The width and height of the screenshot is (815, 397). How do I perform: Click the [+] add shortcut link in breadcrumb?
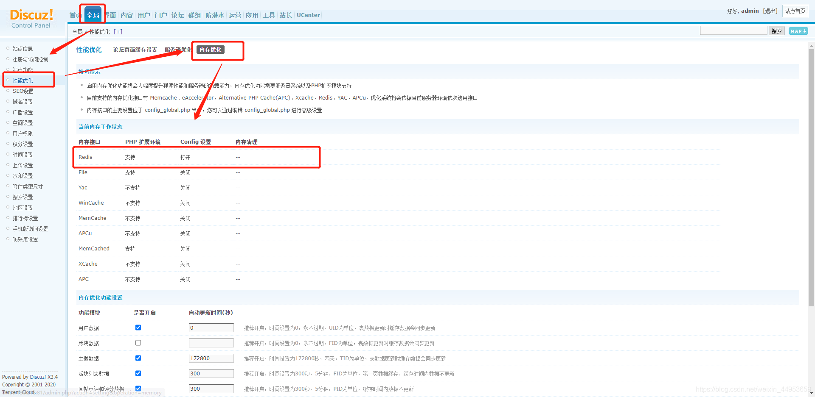tap(118, 32)
